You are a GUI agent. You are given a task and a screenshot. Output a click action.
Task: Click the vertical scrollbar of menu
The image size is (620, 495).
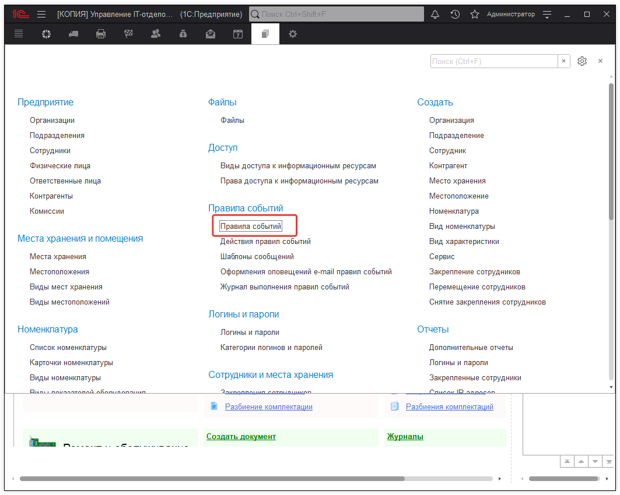pos(611,233)
